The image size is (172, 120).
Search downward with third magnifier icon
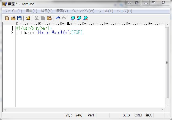(85, 18)
